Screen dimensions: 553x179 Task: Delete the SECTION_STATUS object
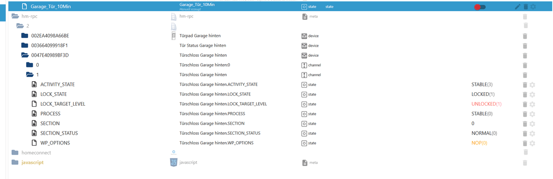[x=524, y=133]
